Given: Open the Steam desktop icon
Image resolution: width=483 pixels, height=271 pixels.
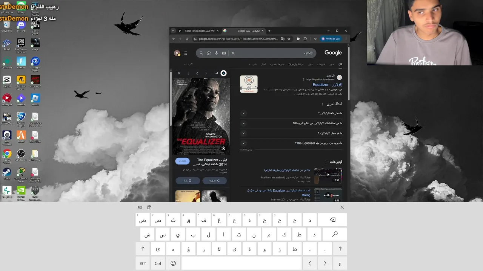Looking at the screenshot, I should (7, 174).
